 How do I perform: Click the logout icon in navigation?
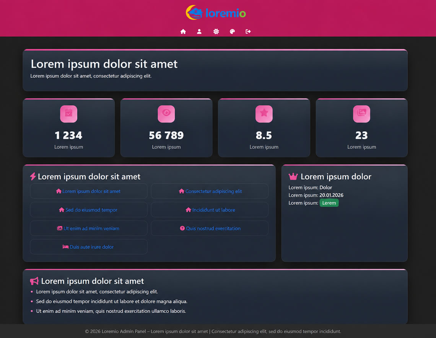click(x=248, y=31)
